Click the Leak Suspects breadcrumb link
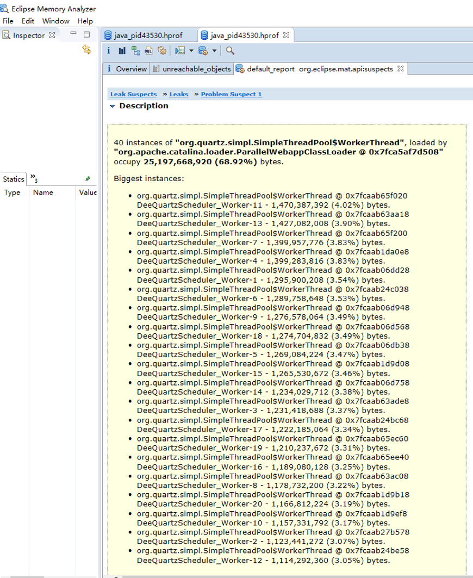The image size is (473, 578). [133, 94]
